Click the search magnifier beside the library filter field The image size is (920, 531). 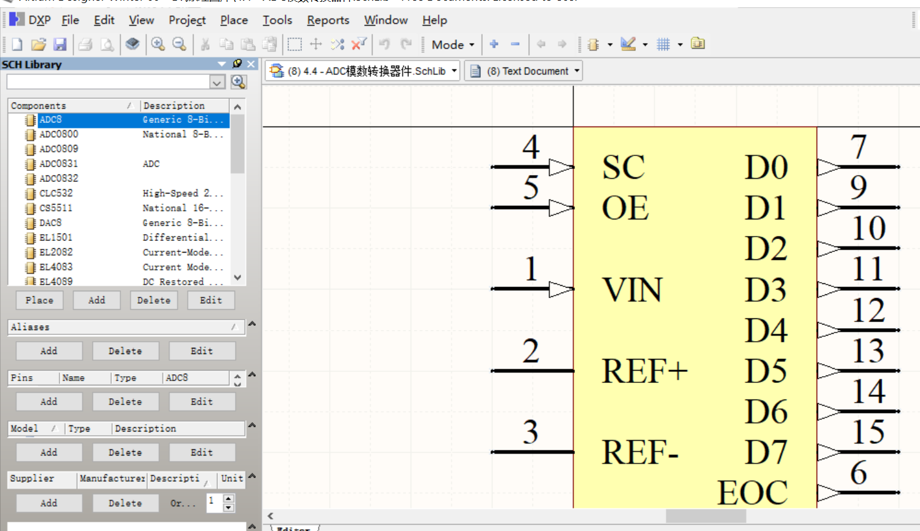[239, 82]
